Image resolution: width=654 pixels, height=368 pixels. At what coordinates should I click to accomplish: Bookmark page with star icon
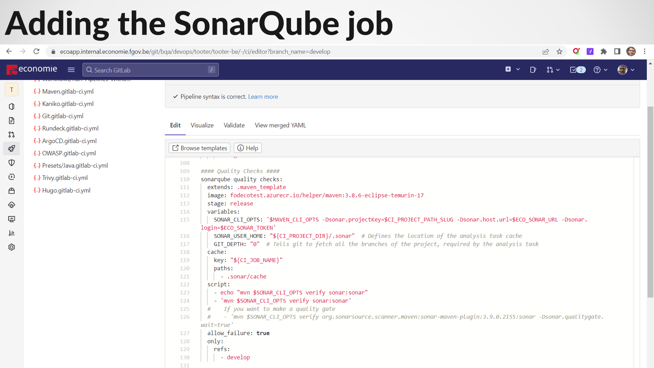coord(559,52)
